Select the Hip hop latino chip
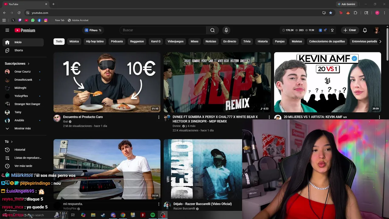 point(95,41)
